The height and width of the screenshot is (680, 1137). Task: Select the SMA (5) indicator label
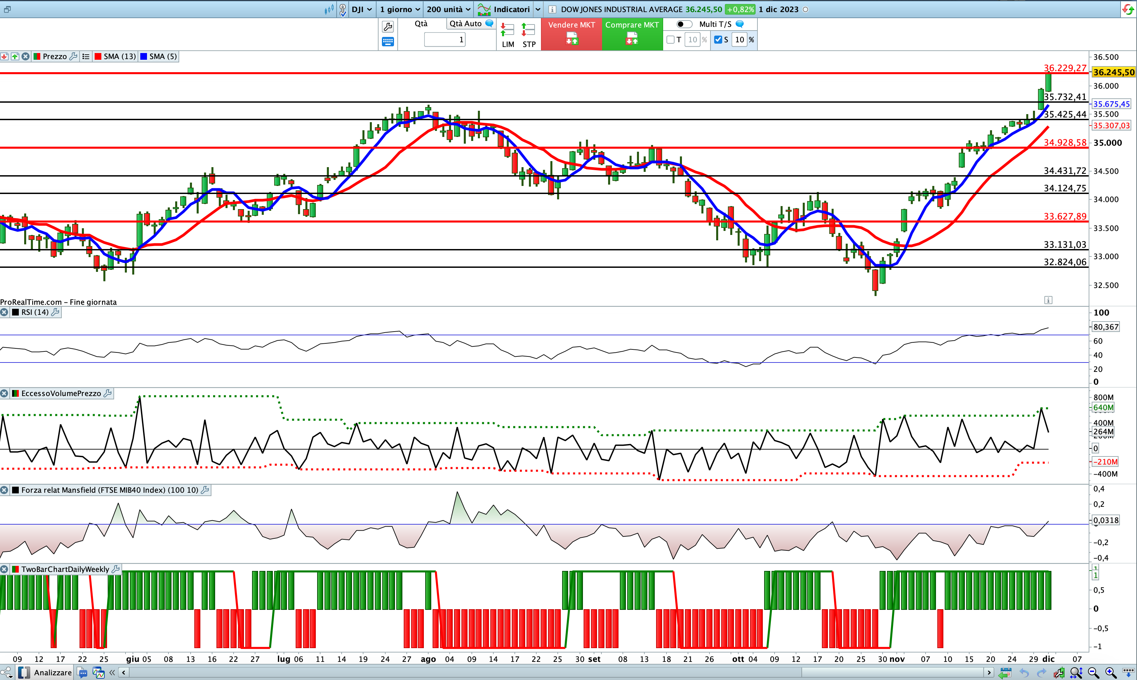click(158, 56)
